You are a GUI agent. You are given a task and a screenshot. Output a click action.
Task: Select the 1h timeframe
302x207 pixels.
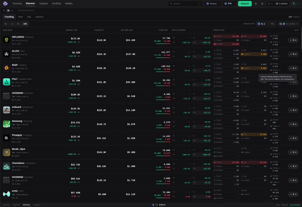point(12,24)
